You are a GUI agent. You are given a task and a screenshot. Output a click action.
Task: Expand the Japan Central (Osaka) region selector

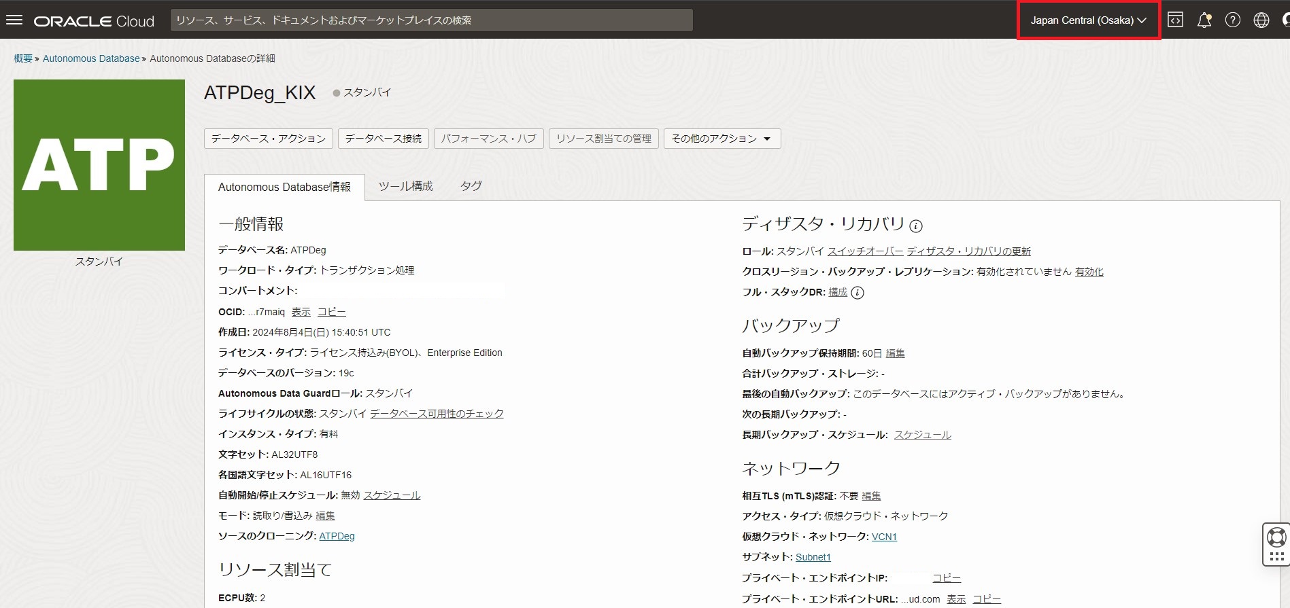[x=1088, y=20]
